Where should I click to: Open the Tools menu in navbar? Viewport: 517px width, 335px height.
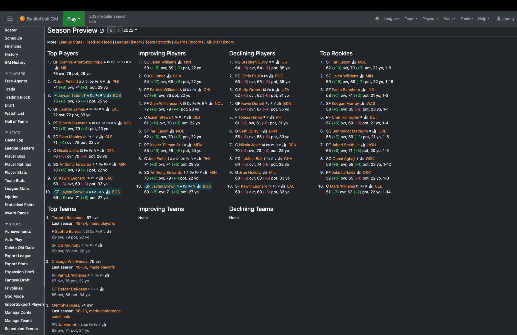point(466,19)
